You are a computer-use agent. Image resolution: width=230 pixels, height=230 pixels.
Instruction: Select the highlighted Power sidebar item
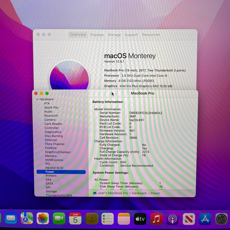tap(61, 172)
